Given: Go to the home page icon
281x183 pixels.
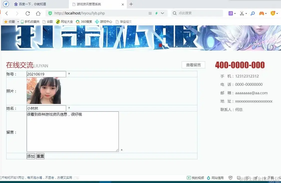Looking at the screenshot, I should pyautogui.click(x=38, y=13).
